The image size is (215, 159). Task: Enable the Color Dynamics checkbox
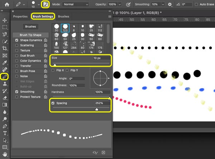pos(17,61)
